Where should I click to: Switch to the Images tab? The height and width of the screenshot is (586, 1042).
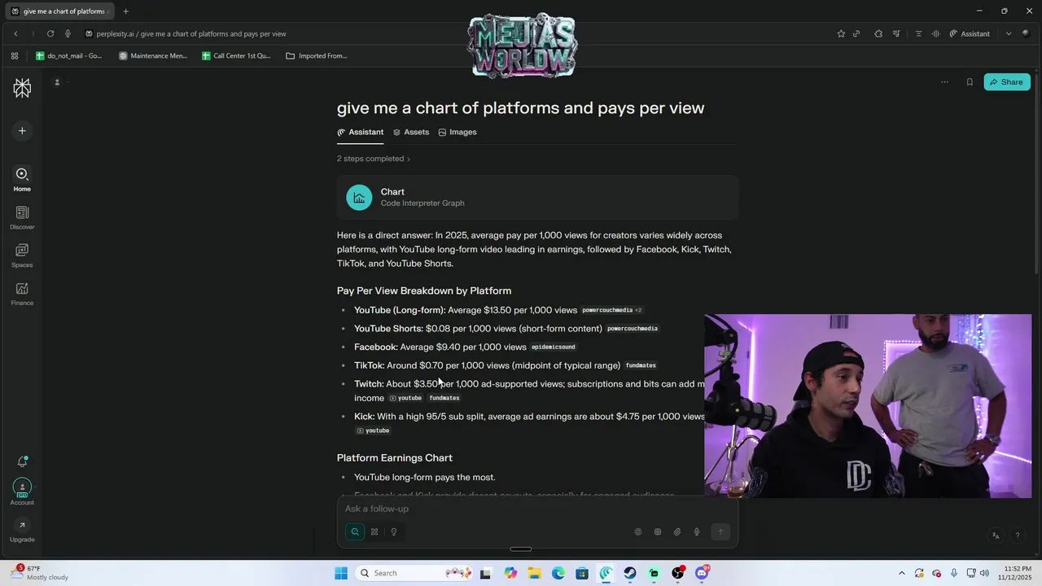458,132
